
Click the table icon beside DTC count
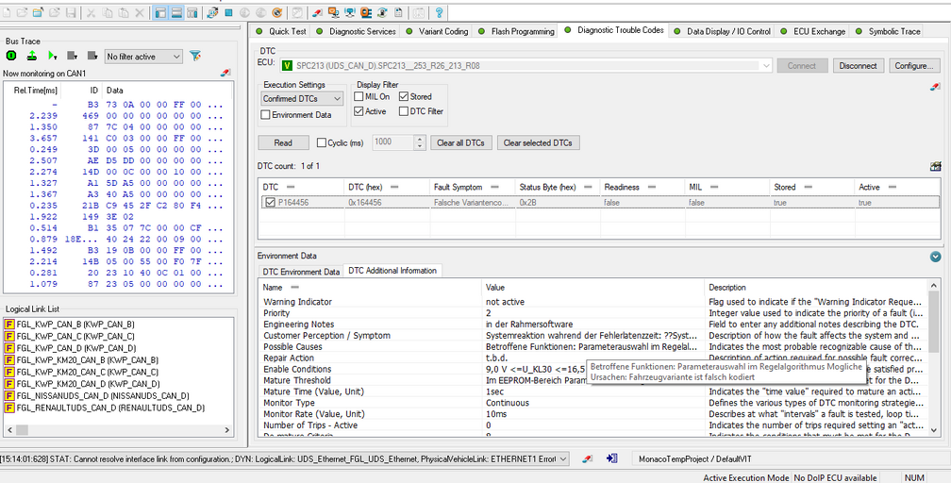[935, 166]
